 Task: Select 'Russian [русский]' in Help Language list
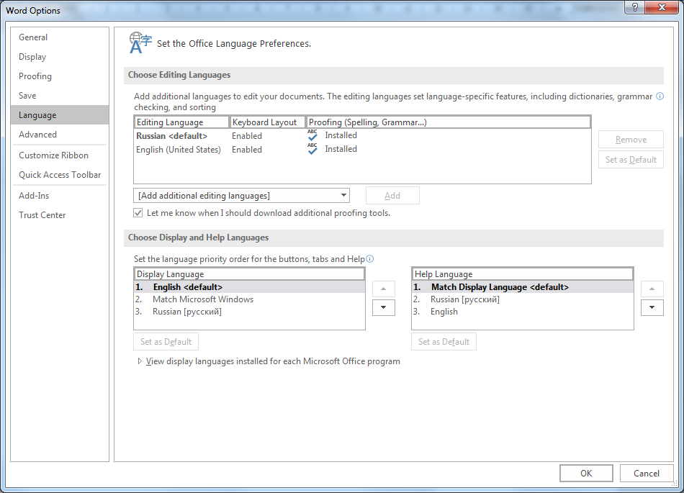pyautogui.click(x=523, y=299)
